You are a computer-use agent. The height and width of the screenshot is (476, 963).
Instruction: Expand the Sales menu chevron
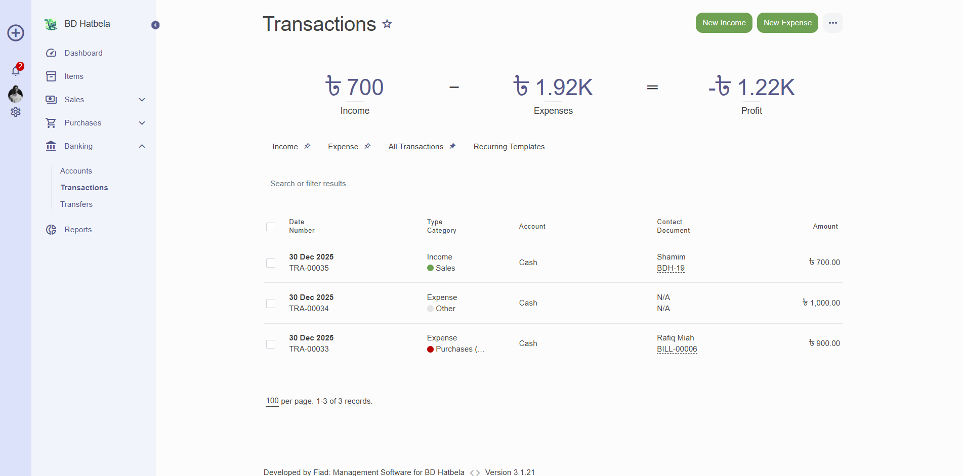[x=142, y=100]
